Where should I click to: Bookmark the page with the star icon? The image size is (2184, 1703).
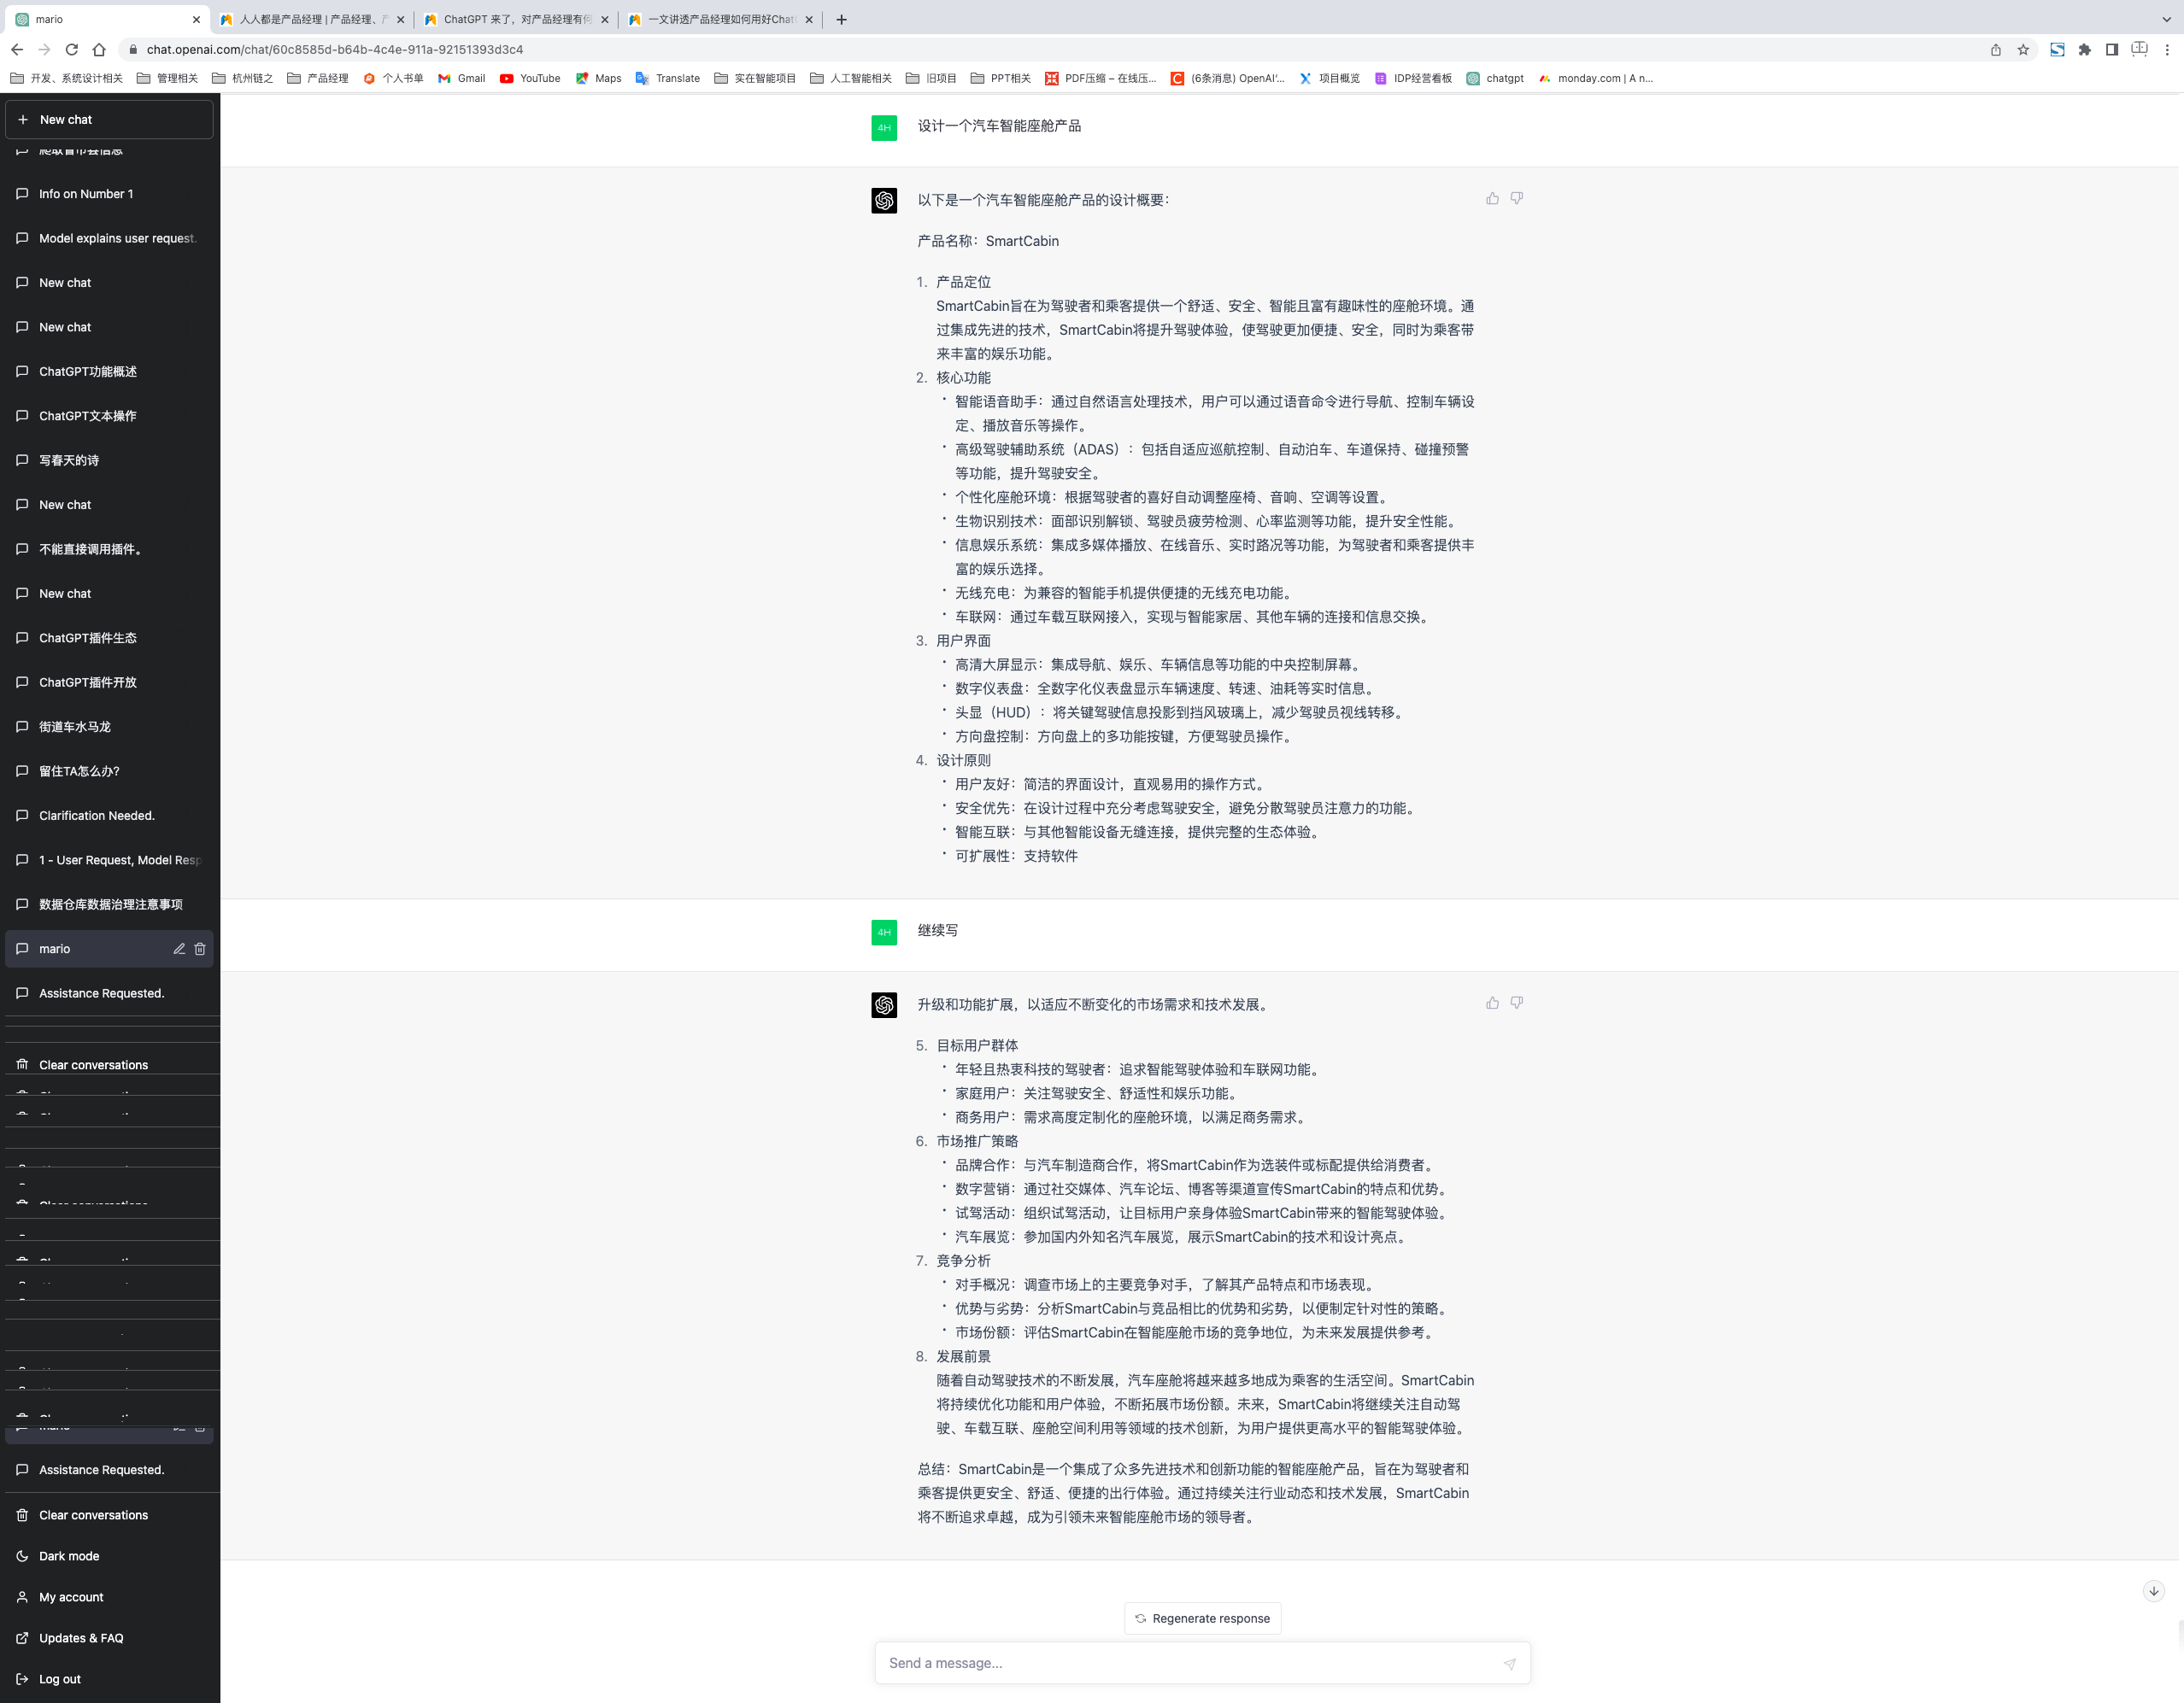click(2023, 49)
